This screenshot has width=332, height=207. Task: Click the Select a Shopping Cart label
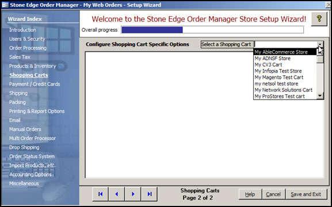click(227, 44)
